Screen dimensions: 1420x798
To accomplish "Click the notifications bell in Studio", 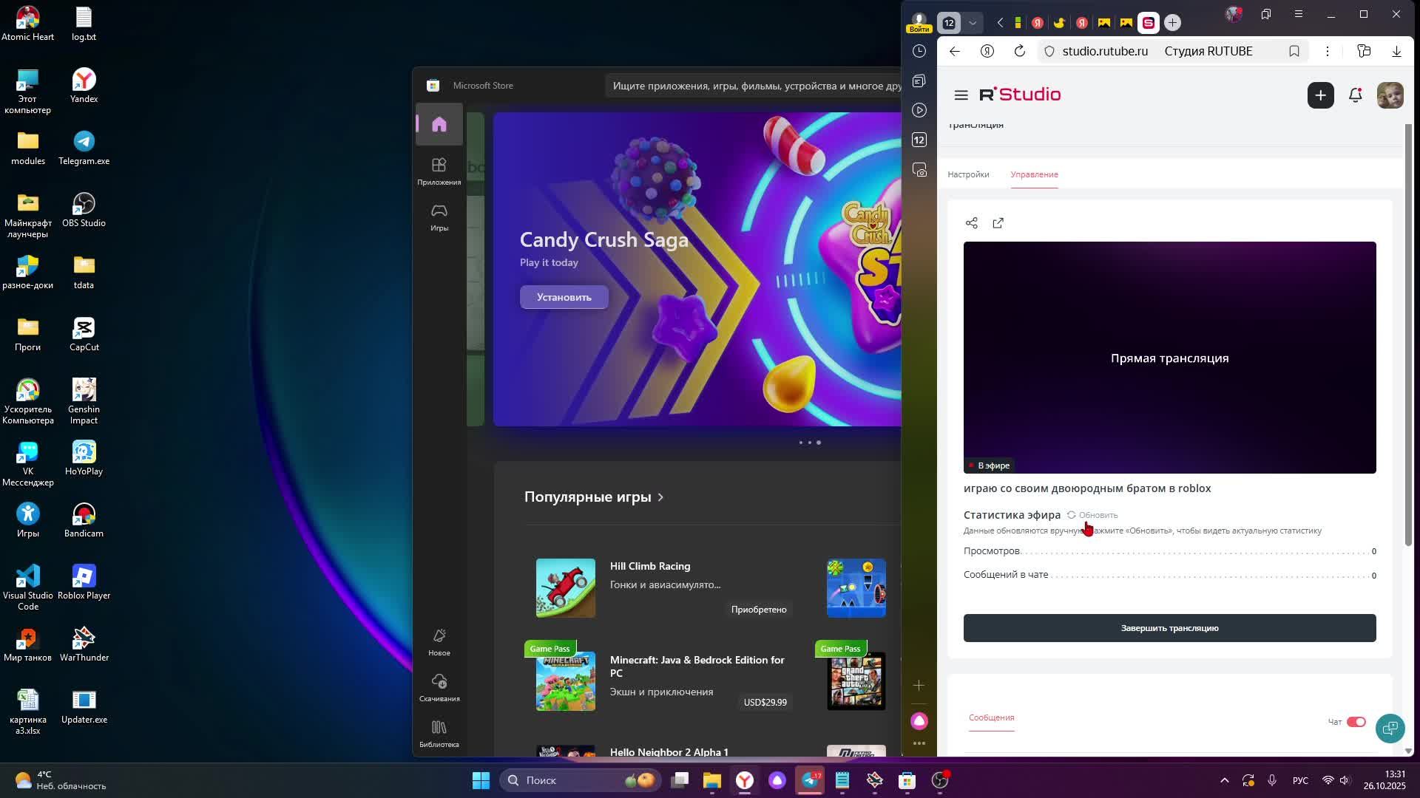I will pos(1355,95).
